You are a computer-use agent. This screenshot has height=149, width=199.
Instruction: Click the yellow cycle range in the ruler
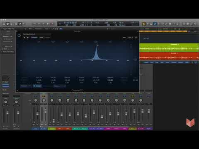coord(163,31)
